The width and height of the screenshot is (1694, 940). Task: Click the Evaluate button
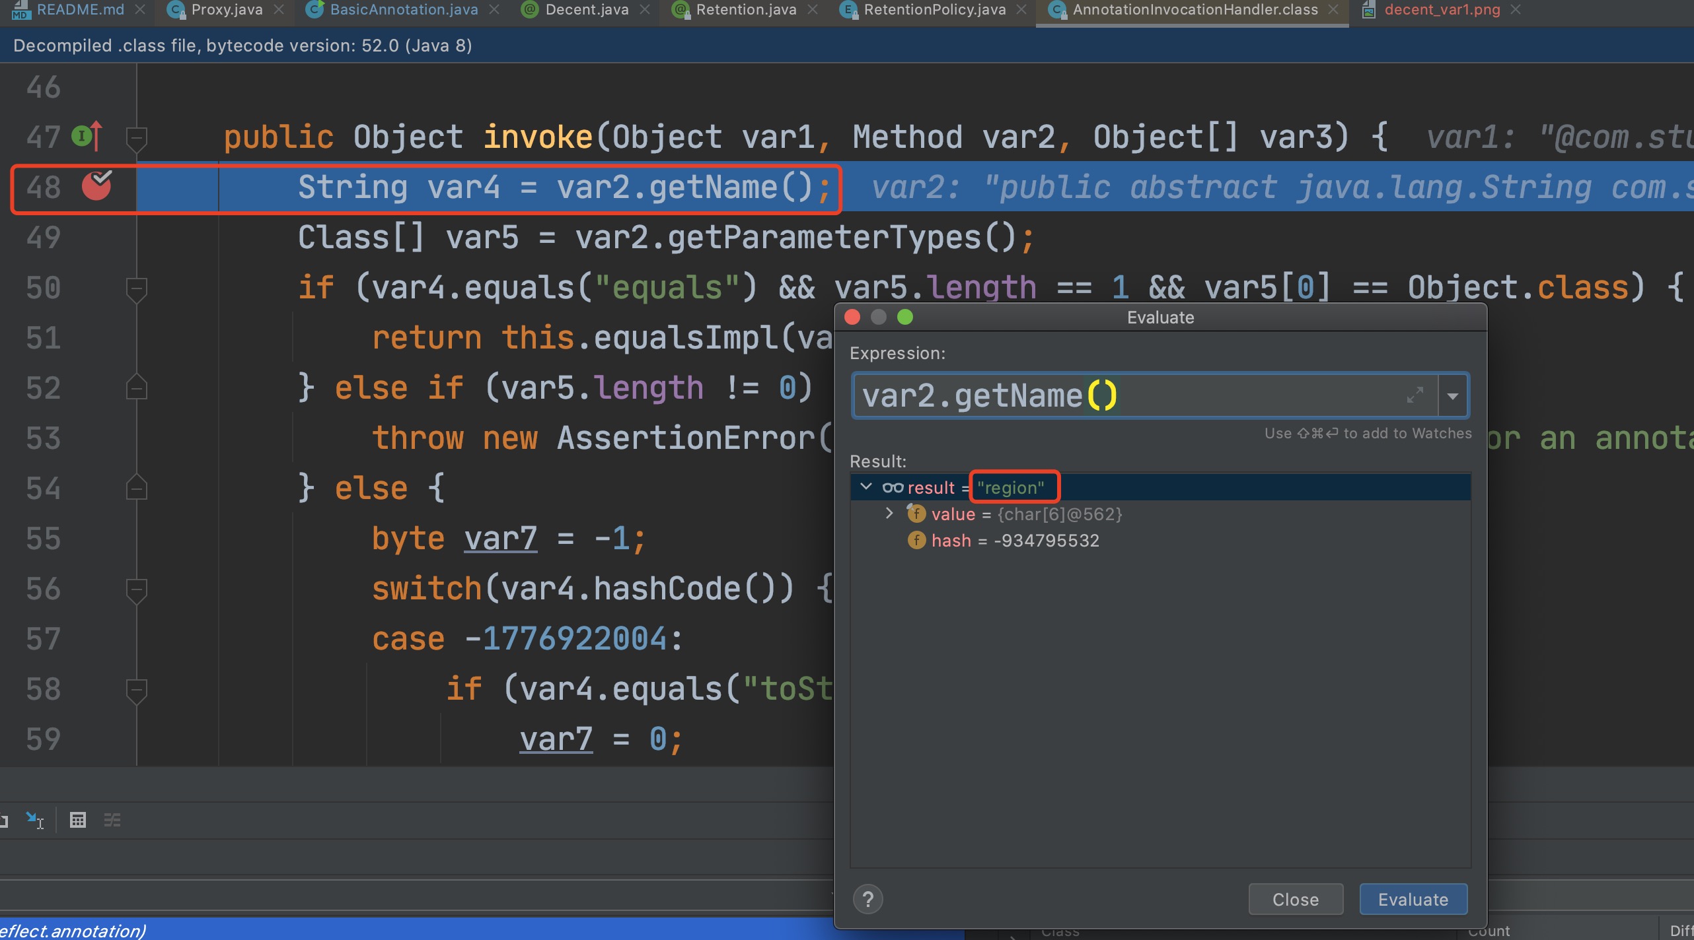pyautogui.click(x=1413, y=899)
